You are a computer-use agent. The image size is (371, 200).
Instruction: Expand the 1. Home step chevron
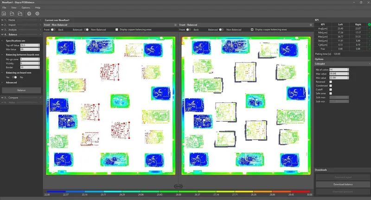(x=40, y=20)
